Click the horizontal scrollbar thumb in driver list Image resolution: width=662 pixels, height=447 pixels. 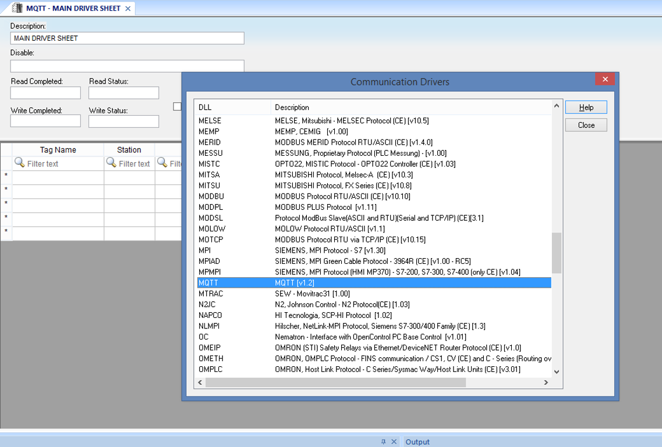(335, 382)
